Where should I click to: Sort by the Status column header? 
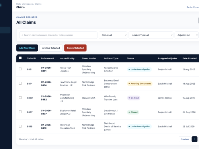(x=131, y=58)
